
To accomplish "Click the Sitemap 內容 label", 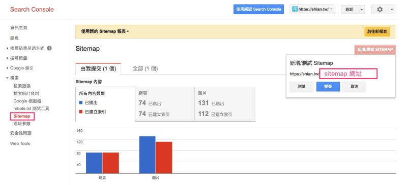I will pyautogui.click(x=89, y=82).
